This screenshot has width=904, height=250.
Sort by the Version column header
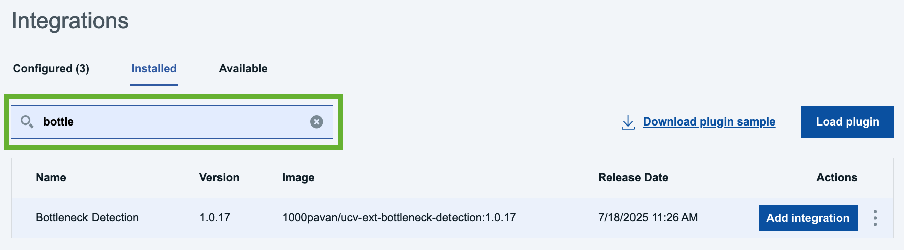point(219,178)
